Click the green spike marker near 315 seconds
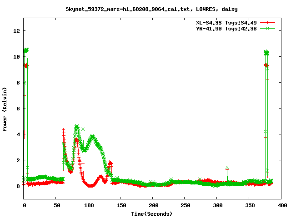 [x=227, y=168]
